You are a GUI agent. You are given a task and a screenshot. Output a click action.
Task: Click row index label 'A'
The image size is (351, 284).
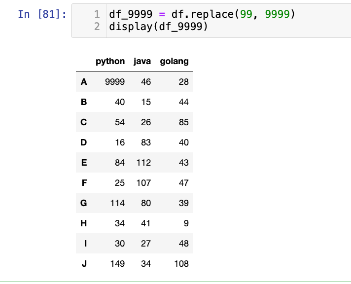pos(84,82)
